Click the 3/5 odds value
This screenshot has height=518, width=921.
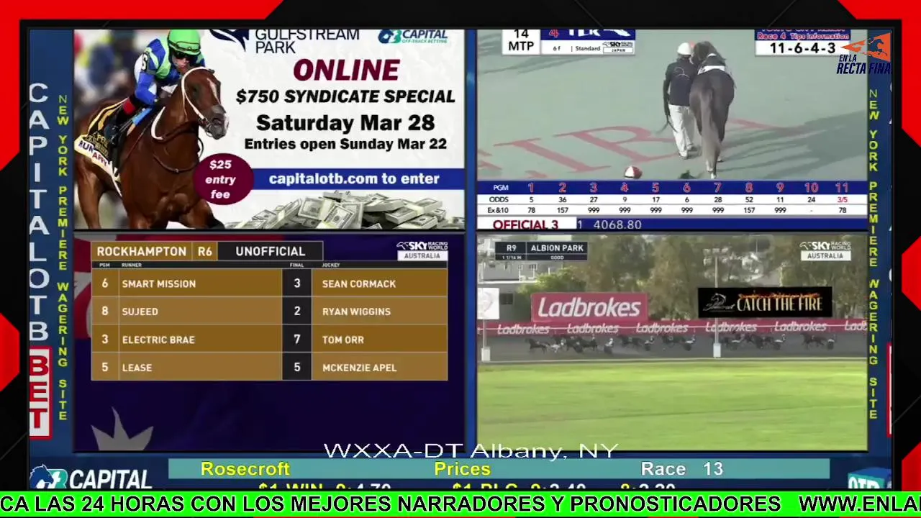[x=841, y=200]
